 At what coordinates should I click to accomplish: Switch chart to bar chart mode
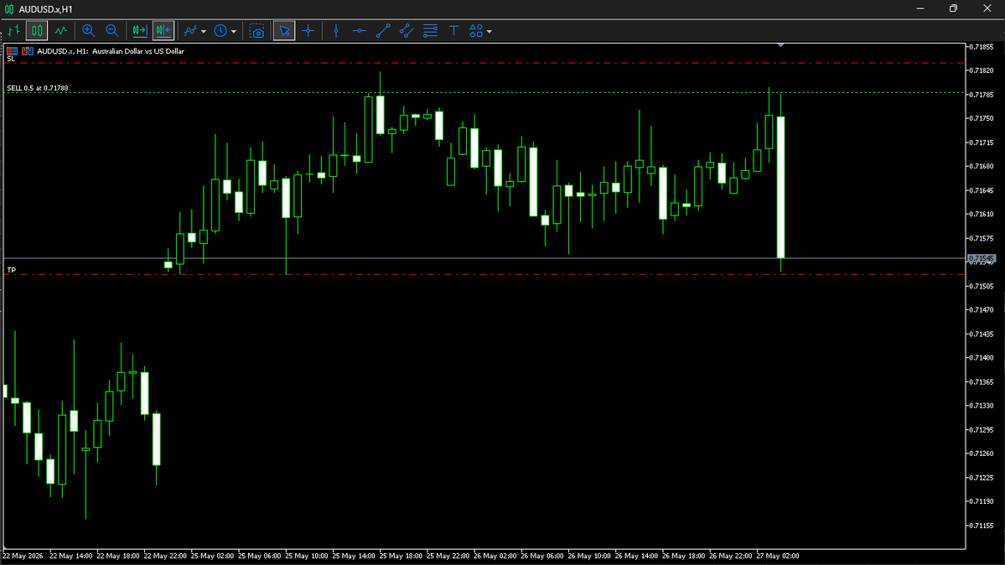[14, 31]
